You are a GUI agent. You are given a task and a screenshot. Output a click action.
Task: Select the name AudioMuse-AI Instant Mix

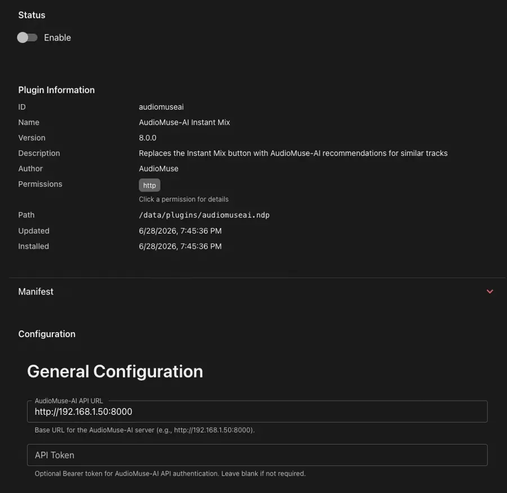(184, 123)
